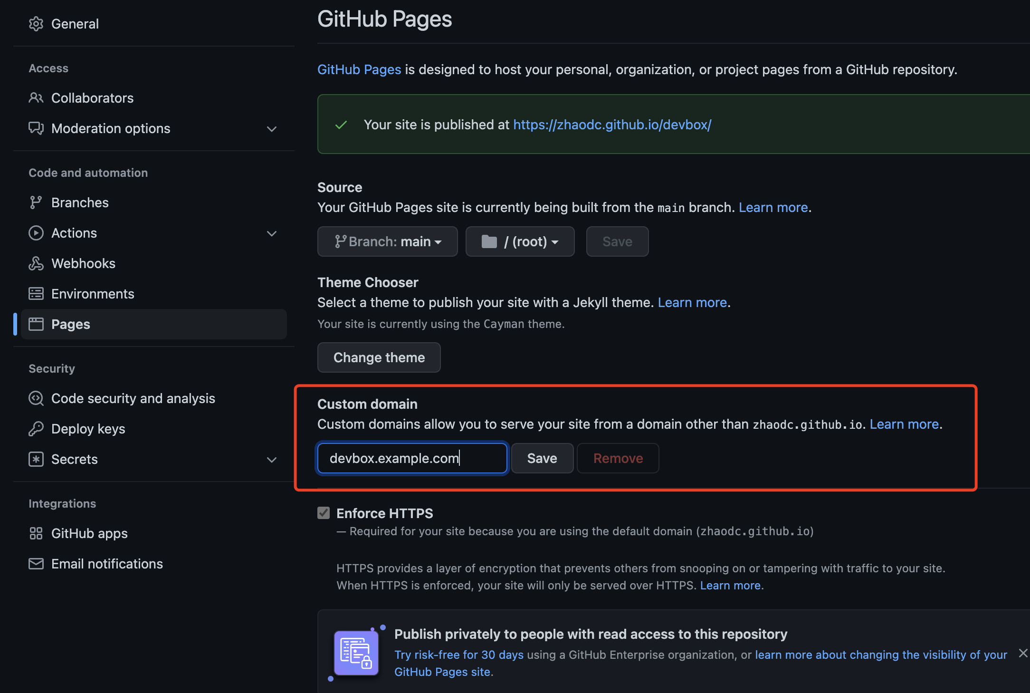Screen dimensions: 1030x693
Task: Click the GitHub Pages intro link
Action: (x=359, y=69)
